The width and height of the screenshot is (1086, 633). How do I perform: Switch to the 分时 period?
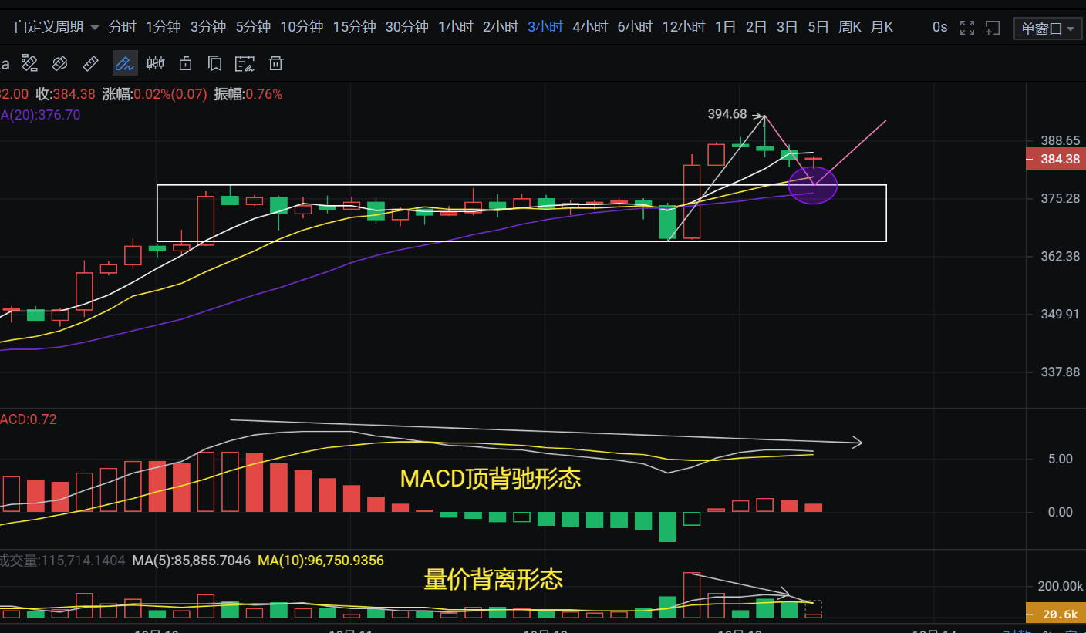pos(122,27)
